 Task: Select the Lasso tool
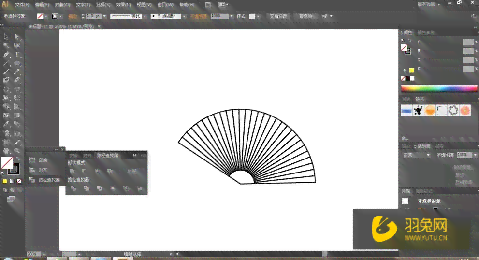(x=17, y=46)
